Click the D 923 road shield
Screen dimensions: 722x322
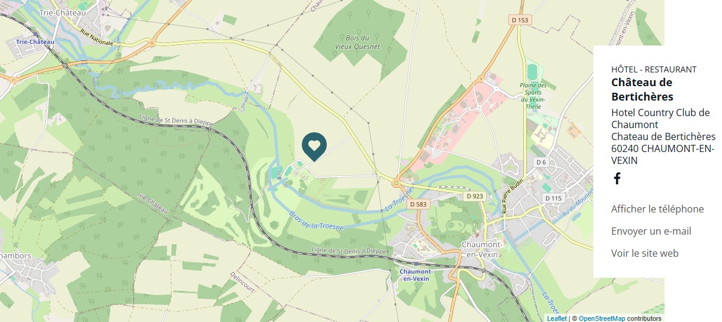[x=474, y=196]
